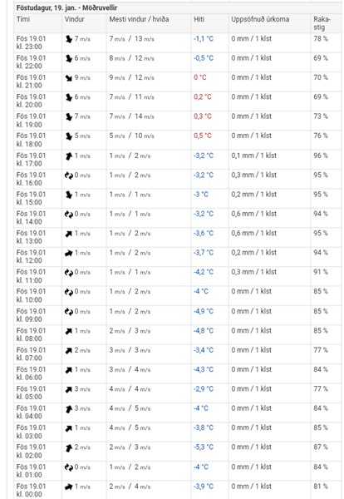Click wind arrow icon at 12:00 row
This screenshot has width=344, height=499.
point(69,254)
